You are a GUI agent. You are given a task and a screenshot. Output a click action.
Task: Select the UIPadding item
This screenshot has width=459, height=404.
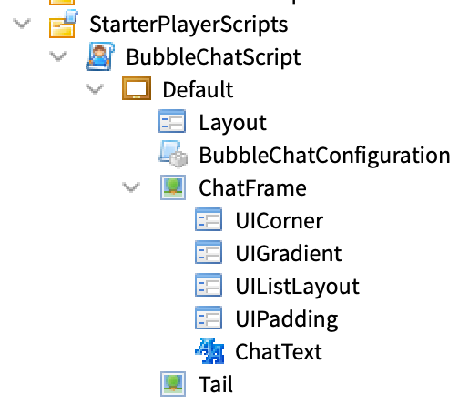(x=287, y=319)
